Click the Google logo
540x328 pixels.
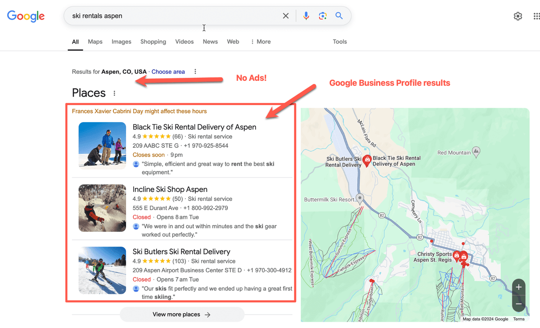26,16
